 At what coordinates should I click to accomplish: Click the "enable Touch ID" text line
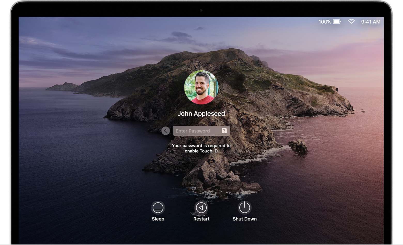coord(201,151)
